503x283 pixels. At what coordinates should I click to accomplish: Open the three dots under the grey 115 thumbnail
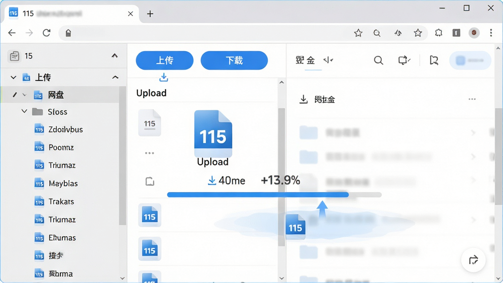click(x=149, y=153)
